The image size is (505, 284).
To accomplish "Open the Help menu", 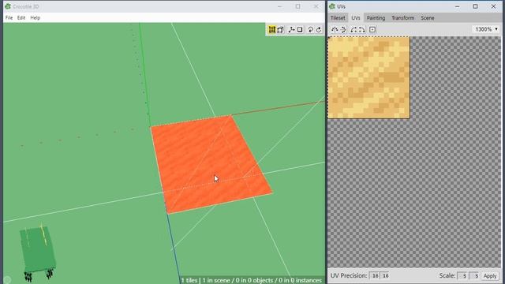I will (x=35, y=17).
